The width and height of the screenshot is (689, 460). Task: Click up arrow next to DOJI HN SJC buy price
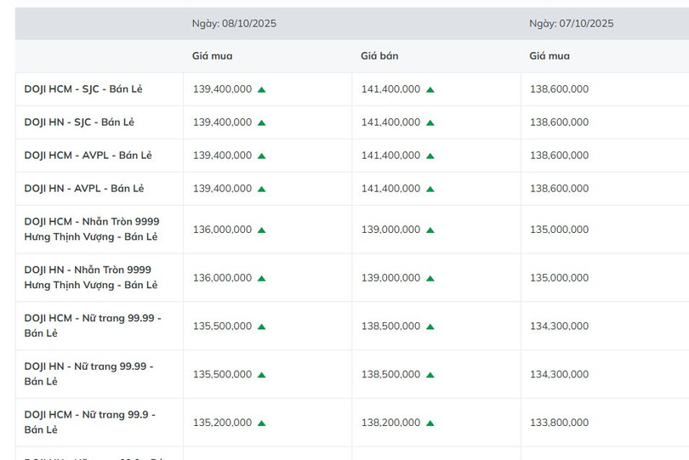pyautogui.click(x=261, y=122)
